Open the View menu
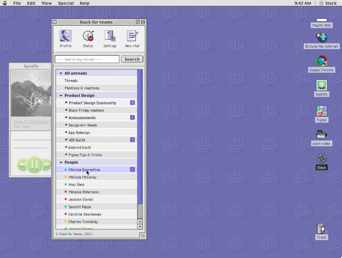342x258 pixels. click(x=47, y=3)
